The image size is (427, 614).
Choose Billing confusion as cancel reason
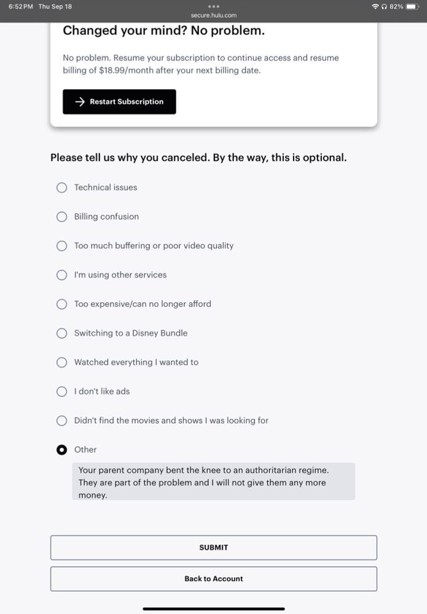click(61, 217)
